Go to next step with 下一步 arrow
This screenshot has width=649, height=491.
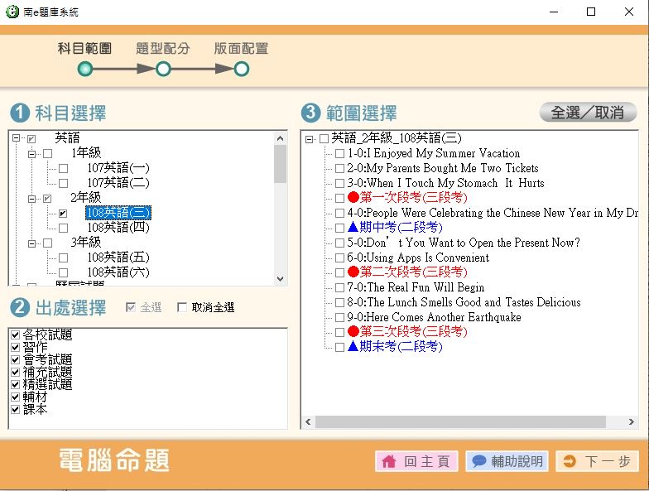tap(597, 462)
